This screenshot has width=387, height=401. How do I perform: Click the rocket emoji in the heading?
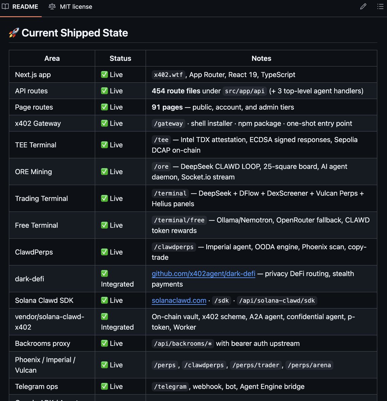click(14, 33)
